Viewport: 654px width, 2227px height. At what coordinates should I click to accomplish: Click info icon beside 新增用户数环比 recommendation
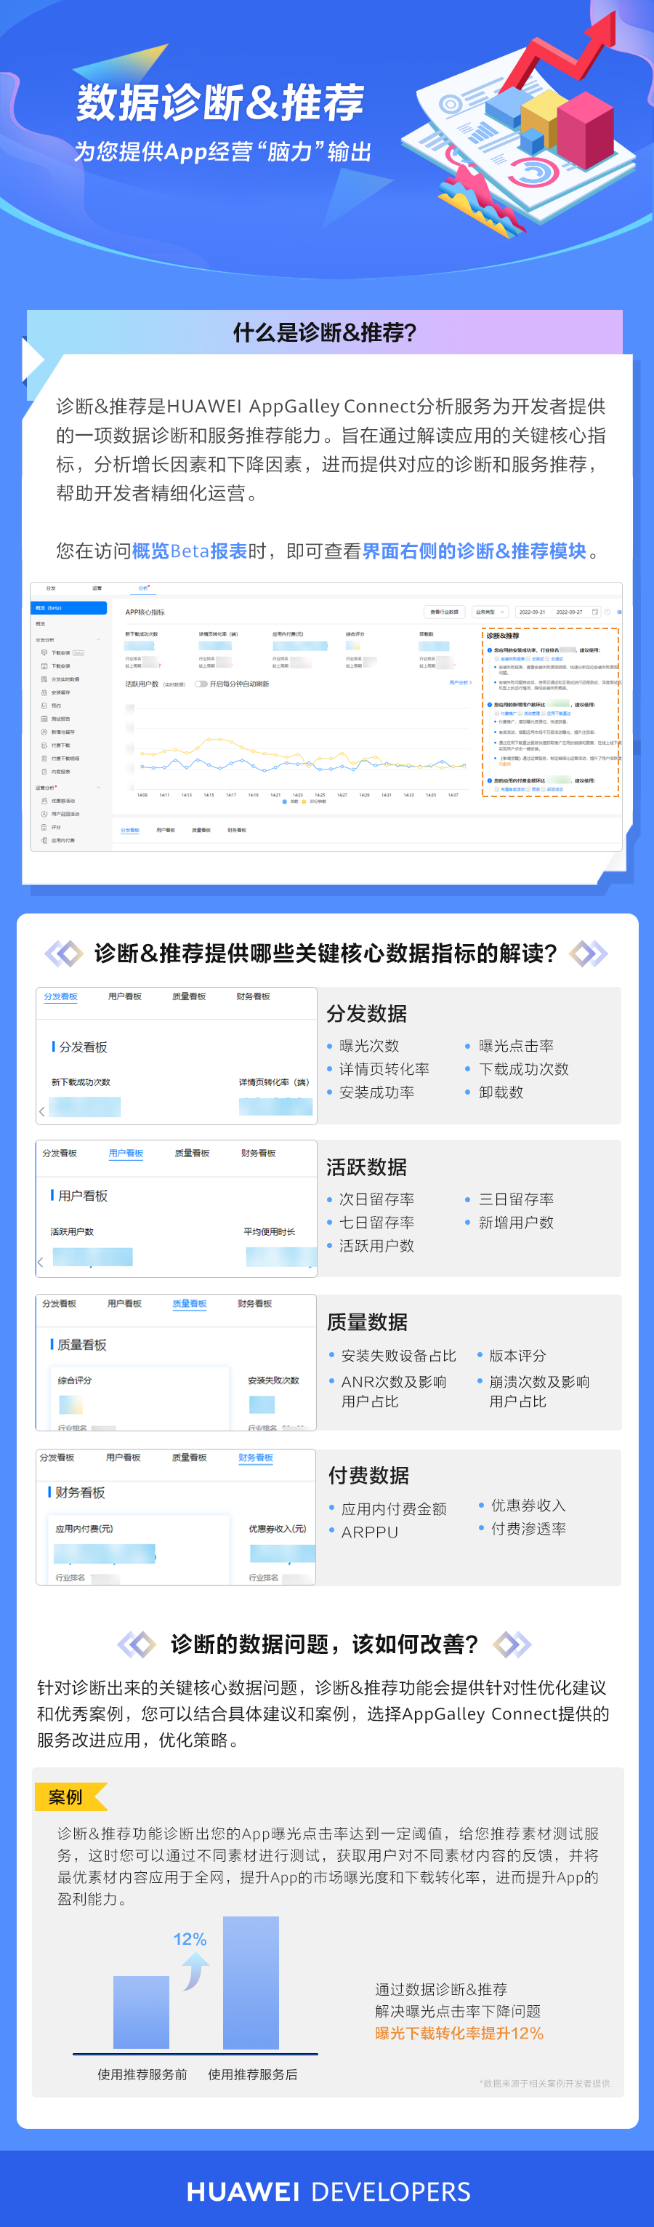[x=490, y=705]
